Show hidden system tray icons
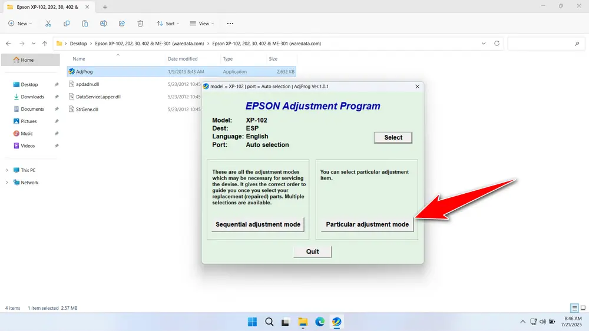 (522, 322)
